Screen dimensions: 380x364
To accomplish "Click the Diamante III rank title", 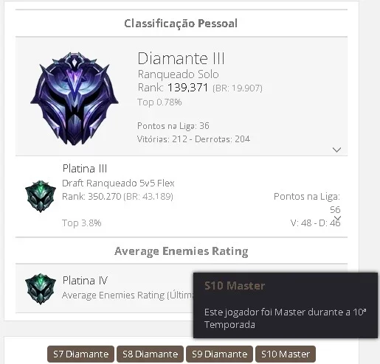I will pos(181,58).
